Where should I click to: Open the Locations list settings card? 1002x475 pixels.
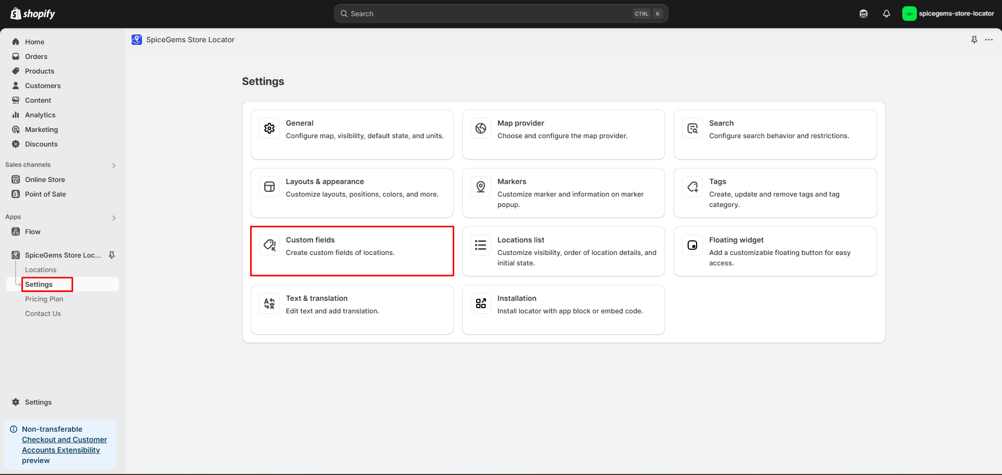(563, 251)
